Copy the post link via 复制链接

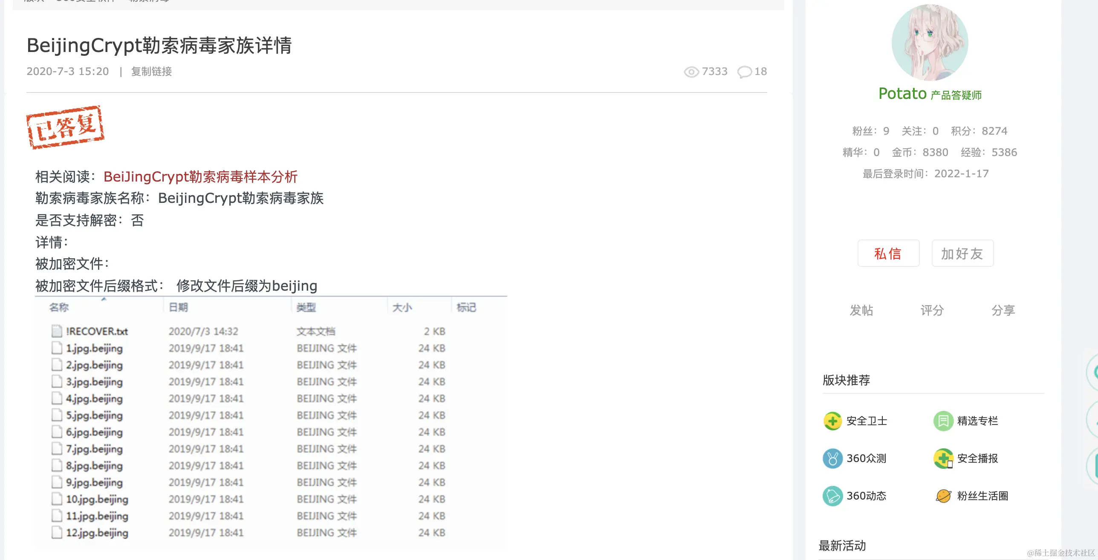[x=152, y=72]
